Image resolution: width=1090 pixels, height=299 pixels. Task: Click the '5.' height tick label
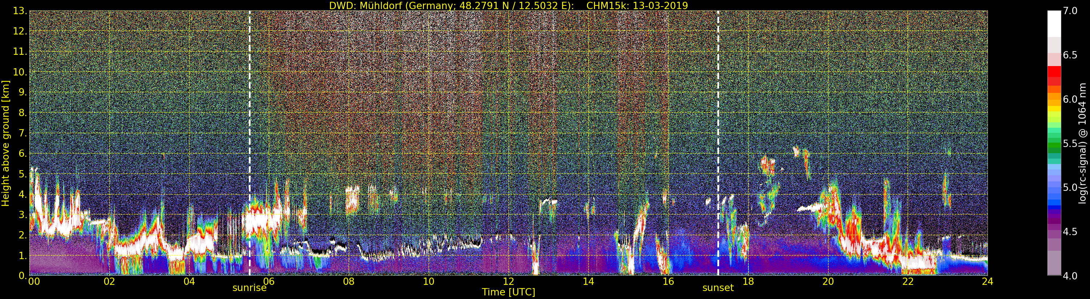pos(23,174)
